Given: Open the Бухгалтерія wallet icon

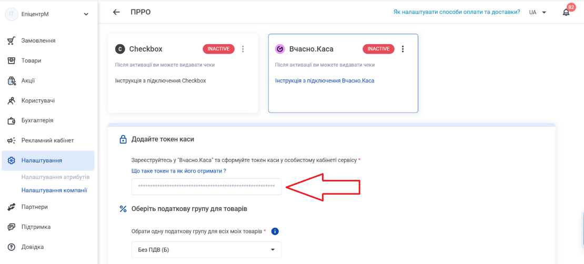Looking at the screenshot, I should click(12, 120).
